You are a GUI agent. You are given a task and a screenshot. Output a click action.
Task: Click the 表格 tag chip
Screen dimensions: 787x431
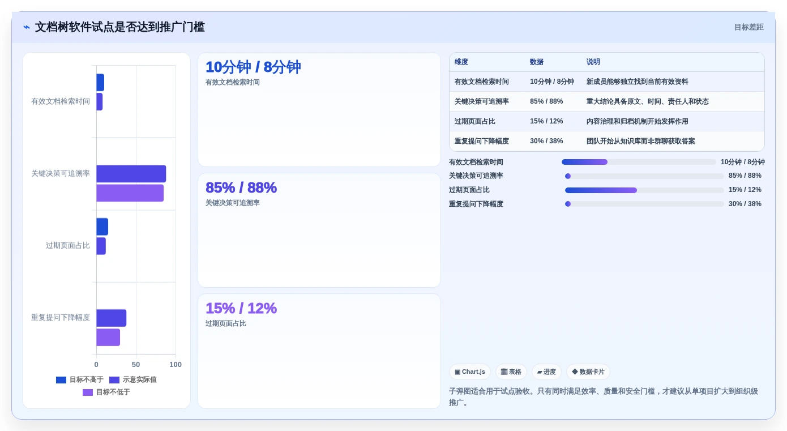[x=511, y=372]
